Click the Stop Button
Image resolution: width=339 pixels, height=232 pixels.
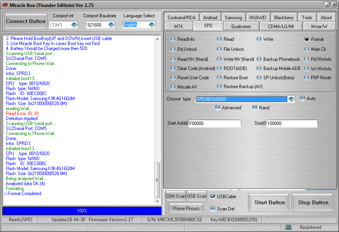(x=313, y=202)
